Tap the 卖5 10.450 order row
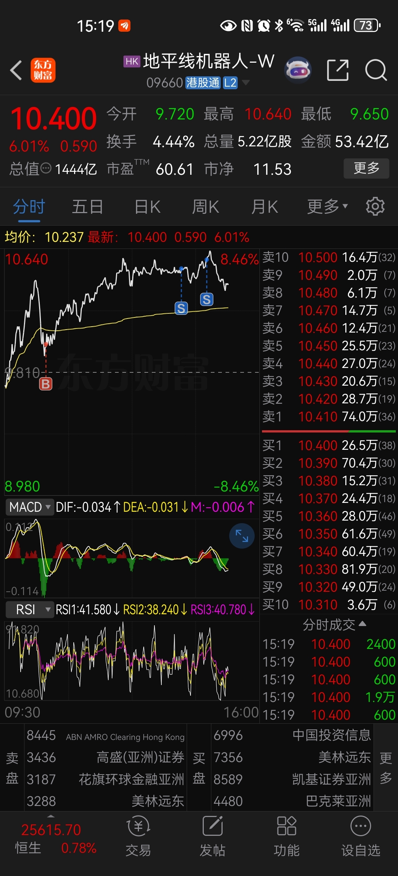 (329, 346)
